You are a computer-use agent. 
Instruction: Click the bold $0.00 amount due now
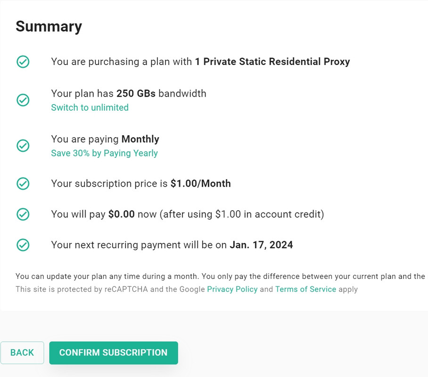(122, 214)
